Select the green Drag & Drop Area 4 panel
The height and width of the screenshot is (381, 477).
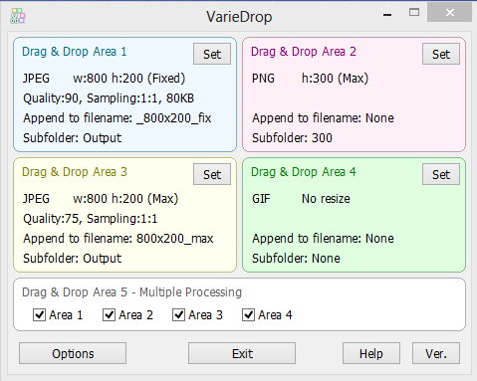click(355, 215)
